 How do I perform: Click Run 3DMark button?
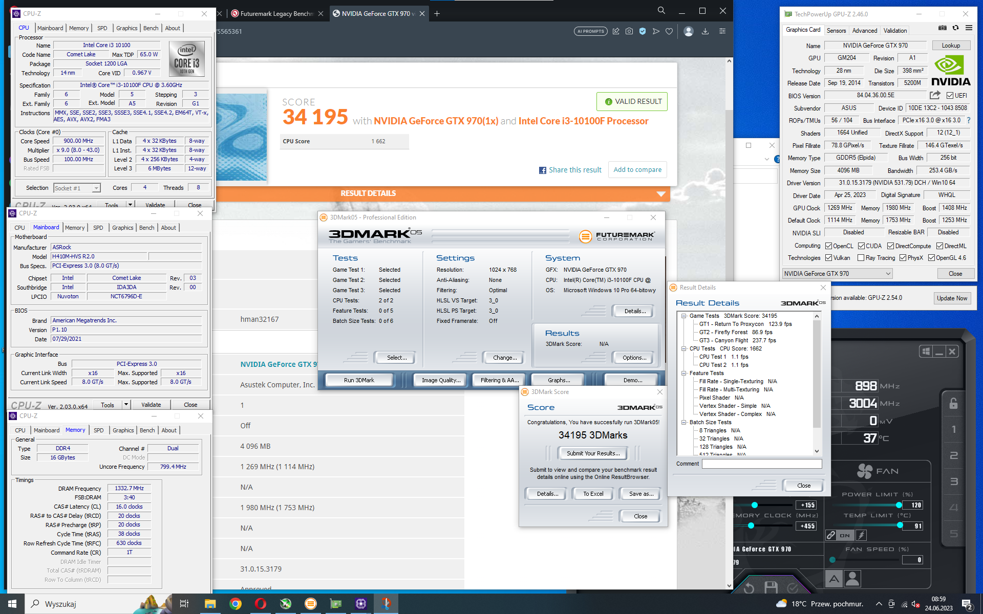pos(359,380)
